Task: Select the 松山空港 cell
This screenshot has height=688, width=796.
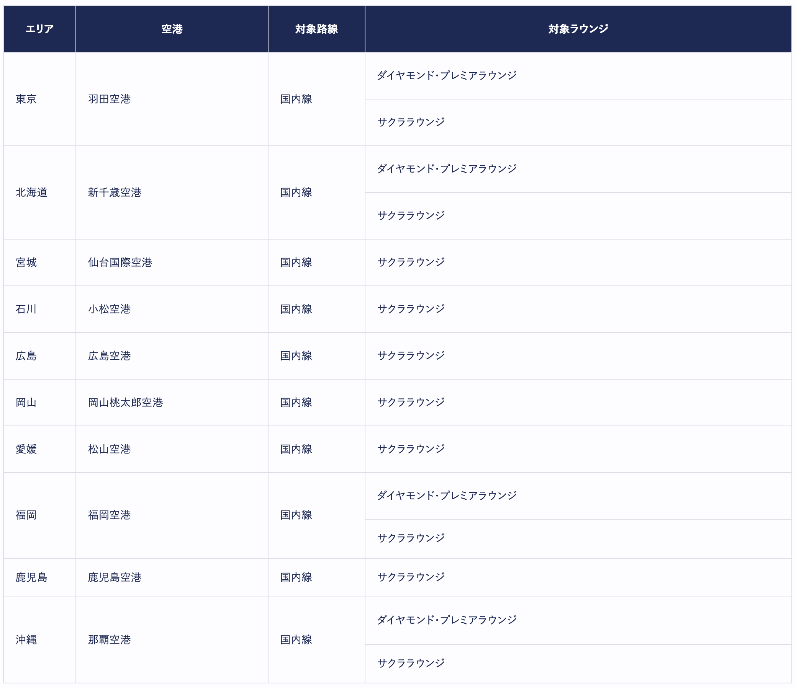Action: [x=110, y=449]
